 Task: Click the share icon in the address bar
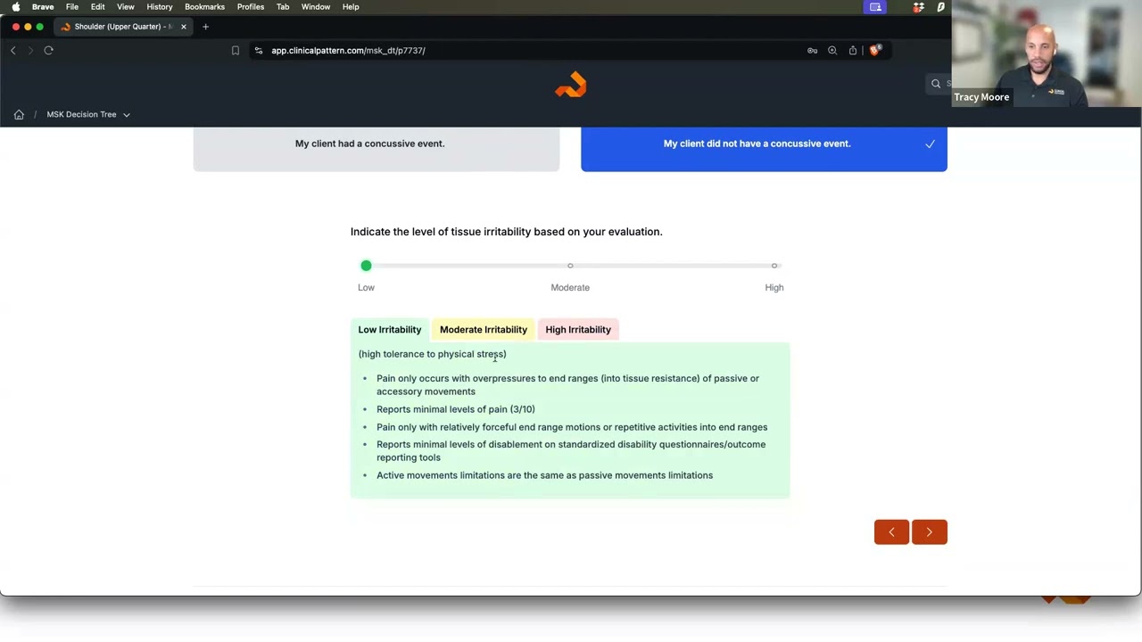853,51
